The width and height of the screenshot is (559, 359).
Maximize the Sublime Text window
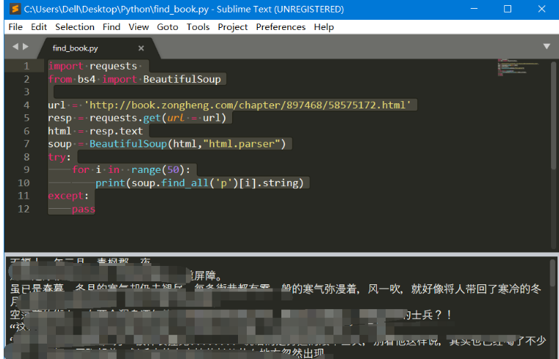(x=508, y=9)
